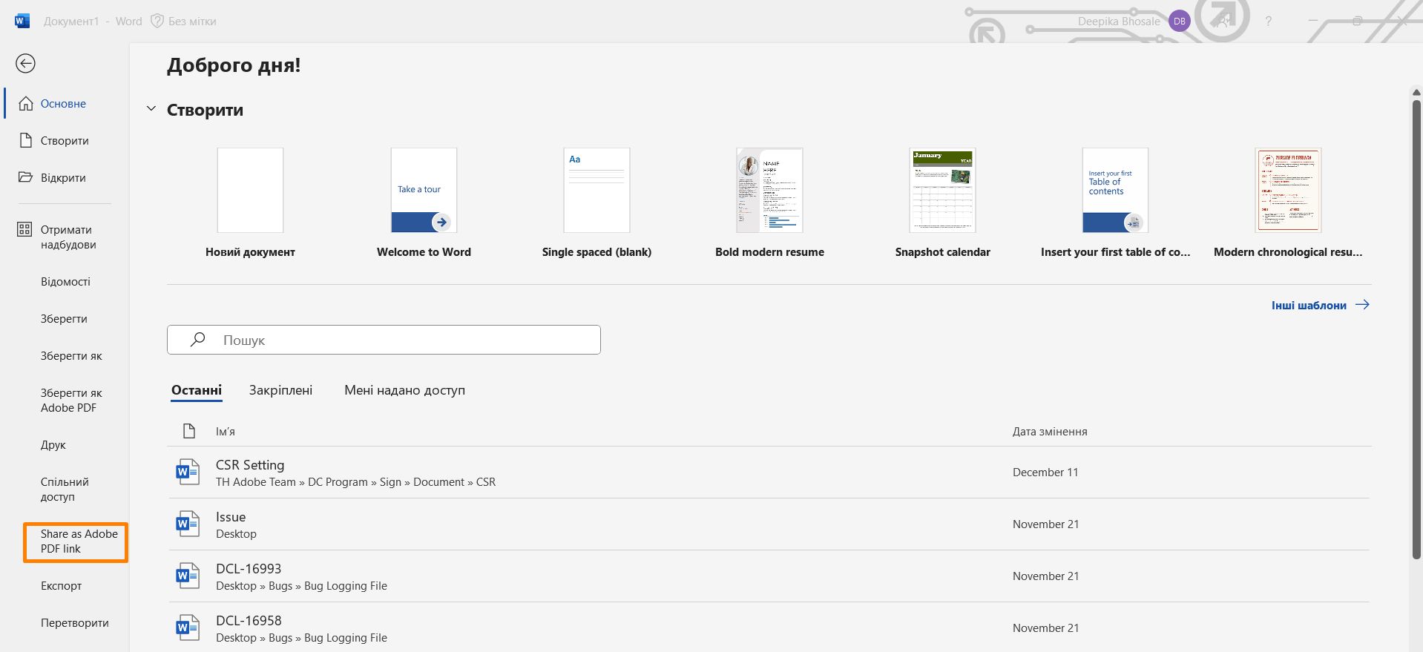Click the vertical scrollbar thumb
This screenshot has height=652, width=1423.
(x=1416, y=329)
